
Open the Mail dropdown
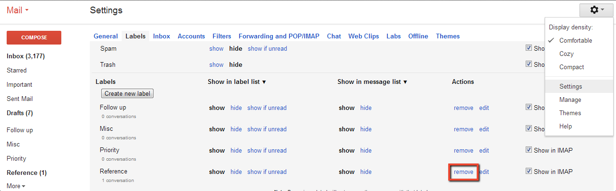[x=18, y=10]
